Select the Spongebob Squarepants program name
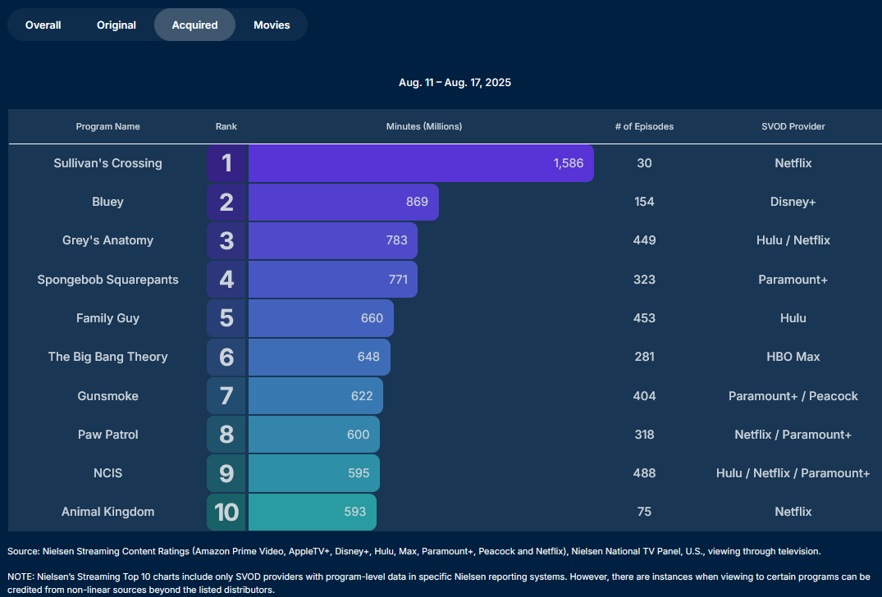The height and width of the screenshot is (597, 882). (108, 280)
